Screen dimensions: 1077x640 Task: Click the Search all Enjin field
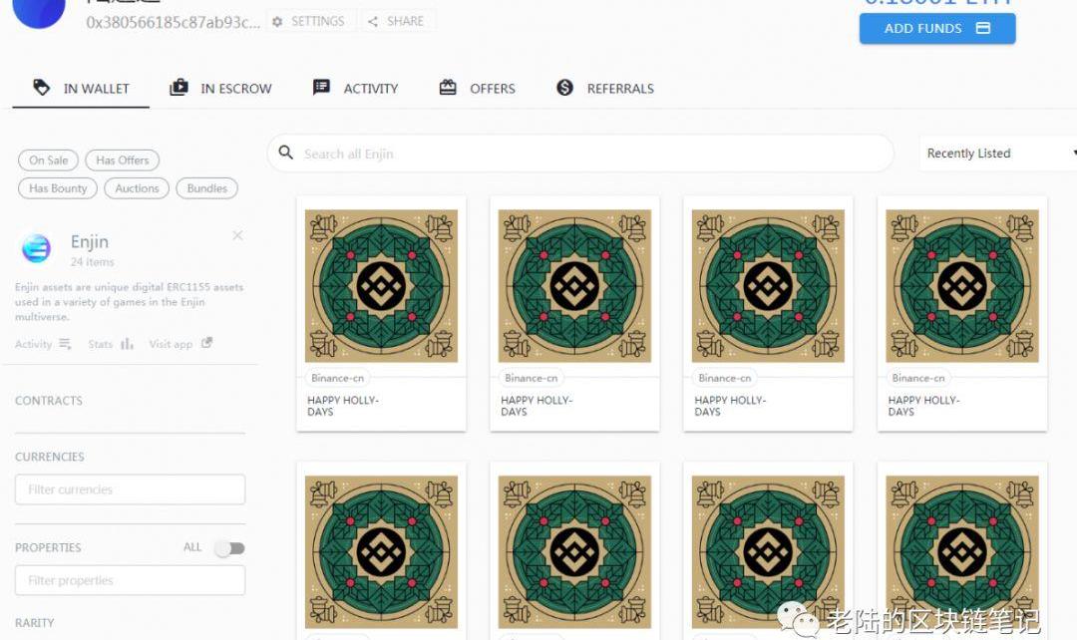tap(580, 154)
